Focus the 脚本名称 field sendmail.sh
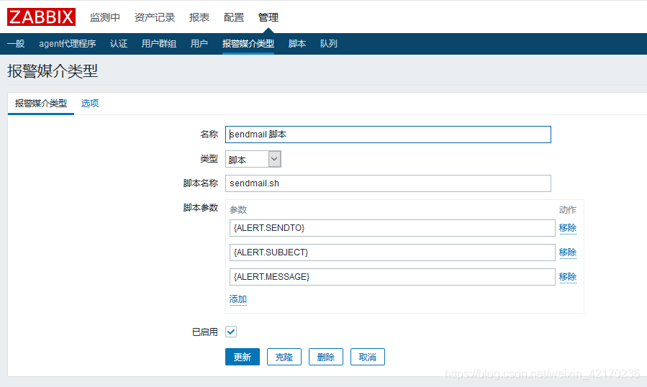This screenshot has width=647, height=387. tap(388, 183)
